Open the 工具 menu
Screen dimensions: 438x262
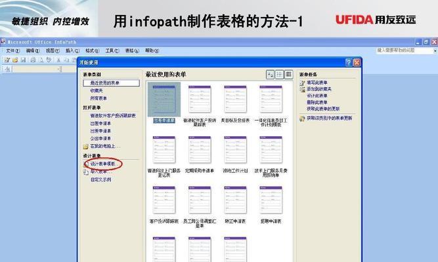tap(112, 50)
